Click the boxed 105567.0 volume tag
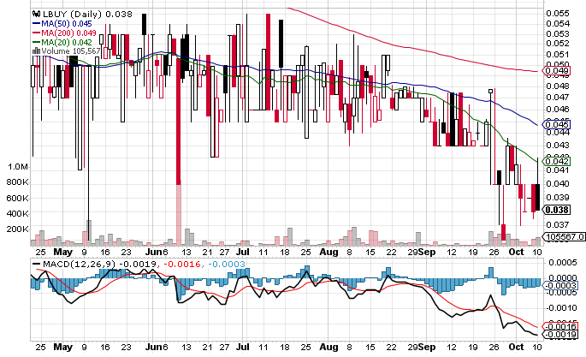Image resolution: width=586 pixels, height=357 pixels. coord(563,236)
